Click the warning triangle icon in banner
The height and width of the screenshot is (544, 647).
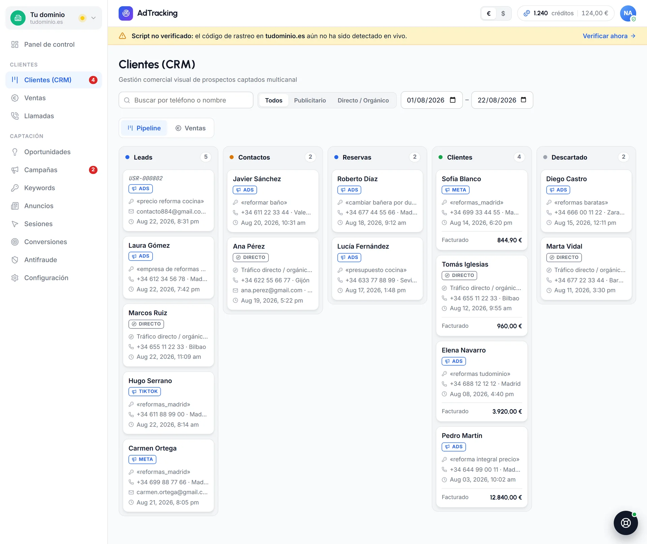[x=123, y=36]
